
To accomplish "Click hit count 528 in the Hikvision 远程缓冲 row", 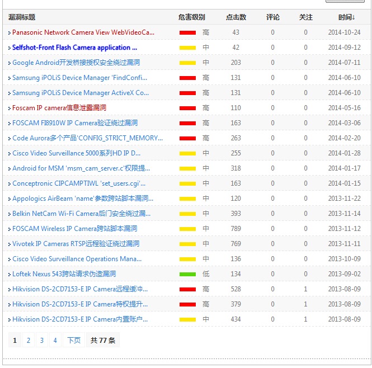I will click(x=236, y=289).
